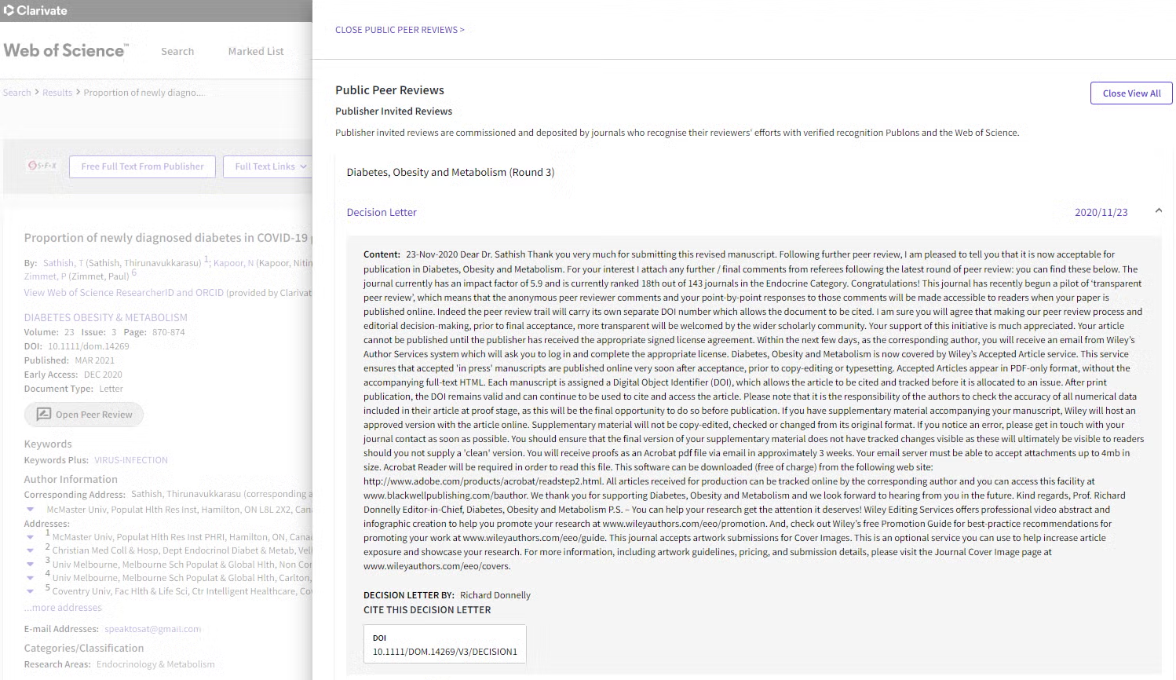This screenshot has height=680, width=1176.
Task: Open the Diabetes Obesity & Metabolism journal link
Action: point(106,317)
